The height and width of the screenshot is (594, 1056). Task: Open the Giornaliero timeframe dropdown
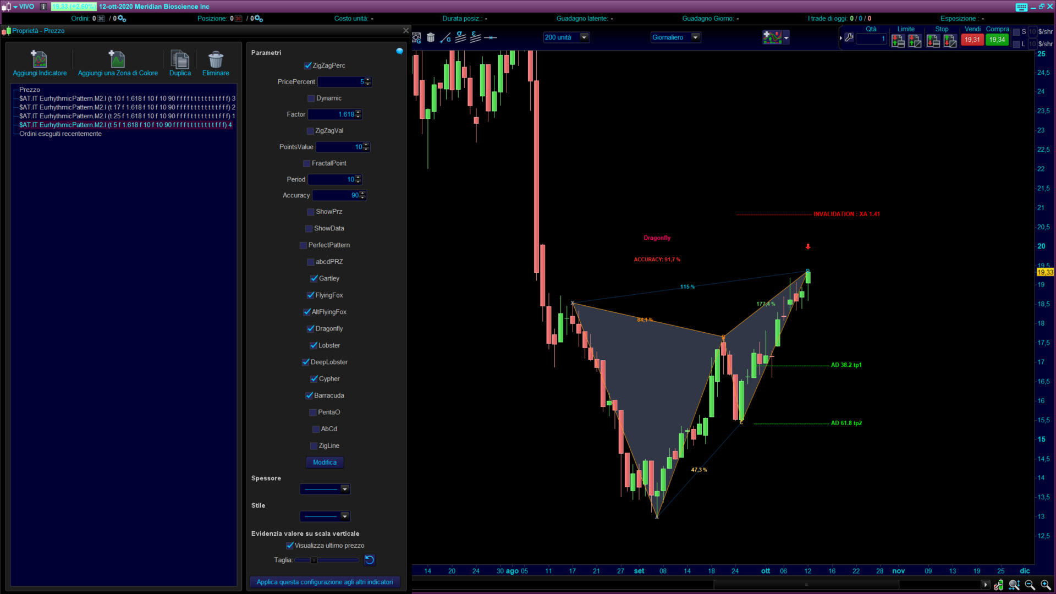pos(695,37)
